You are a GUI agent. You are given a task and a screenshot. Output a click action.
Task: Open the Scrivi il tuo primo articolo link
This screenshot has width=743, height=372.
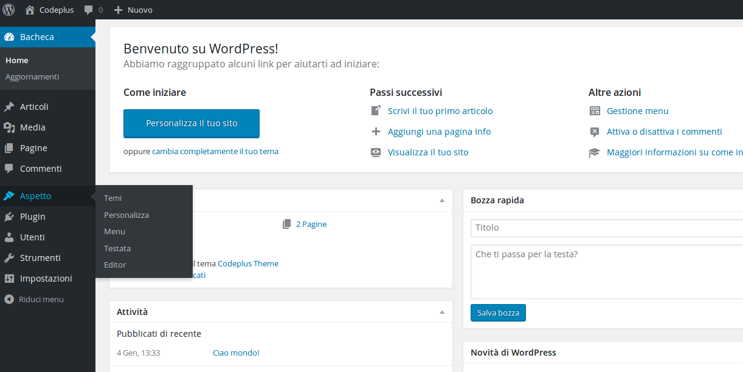[440, 111]
